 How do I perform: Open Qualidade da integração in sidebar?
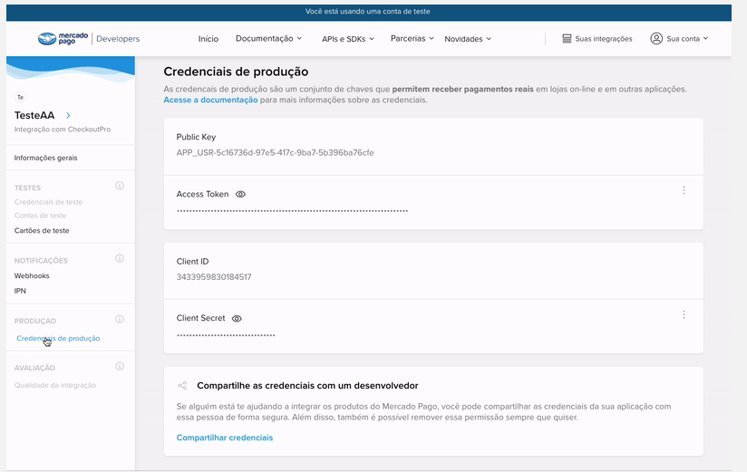(54, 385)
